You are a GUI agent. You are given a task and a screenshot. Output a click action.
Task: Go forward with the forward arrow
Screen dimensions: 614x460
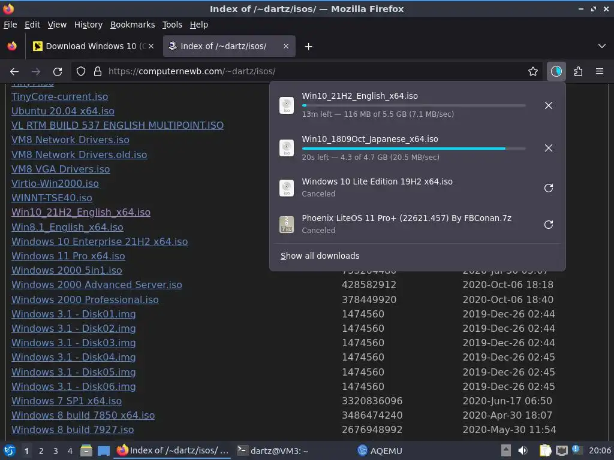(x=36, y=72)
